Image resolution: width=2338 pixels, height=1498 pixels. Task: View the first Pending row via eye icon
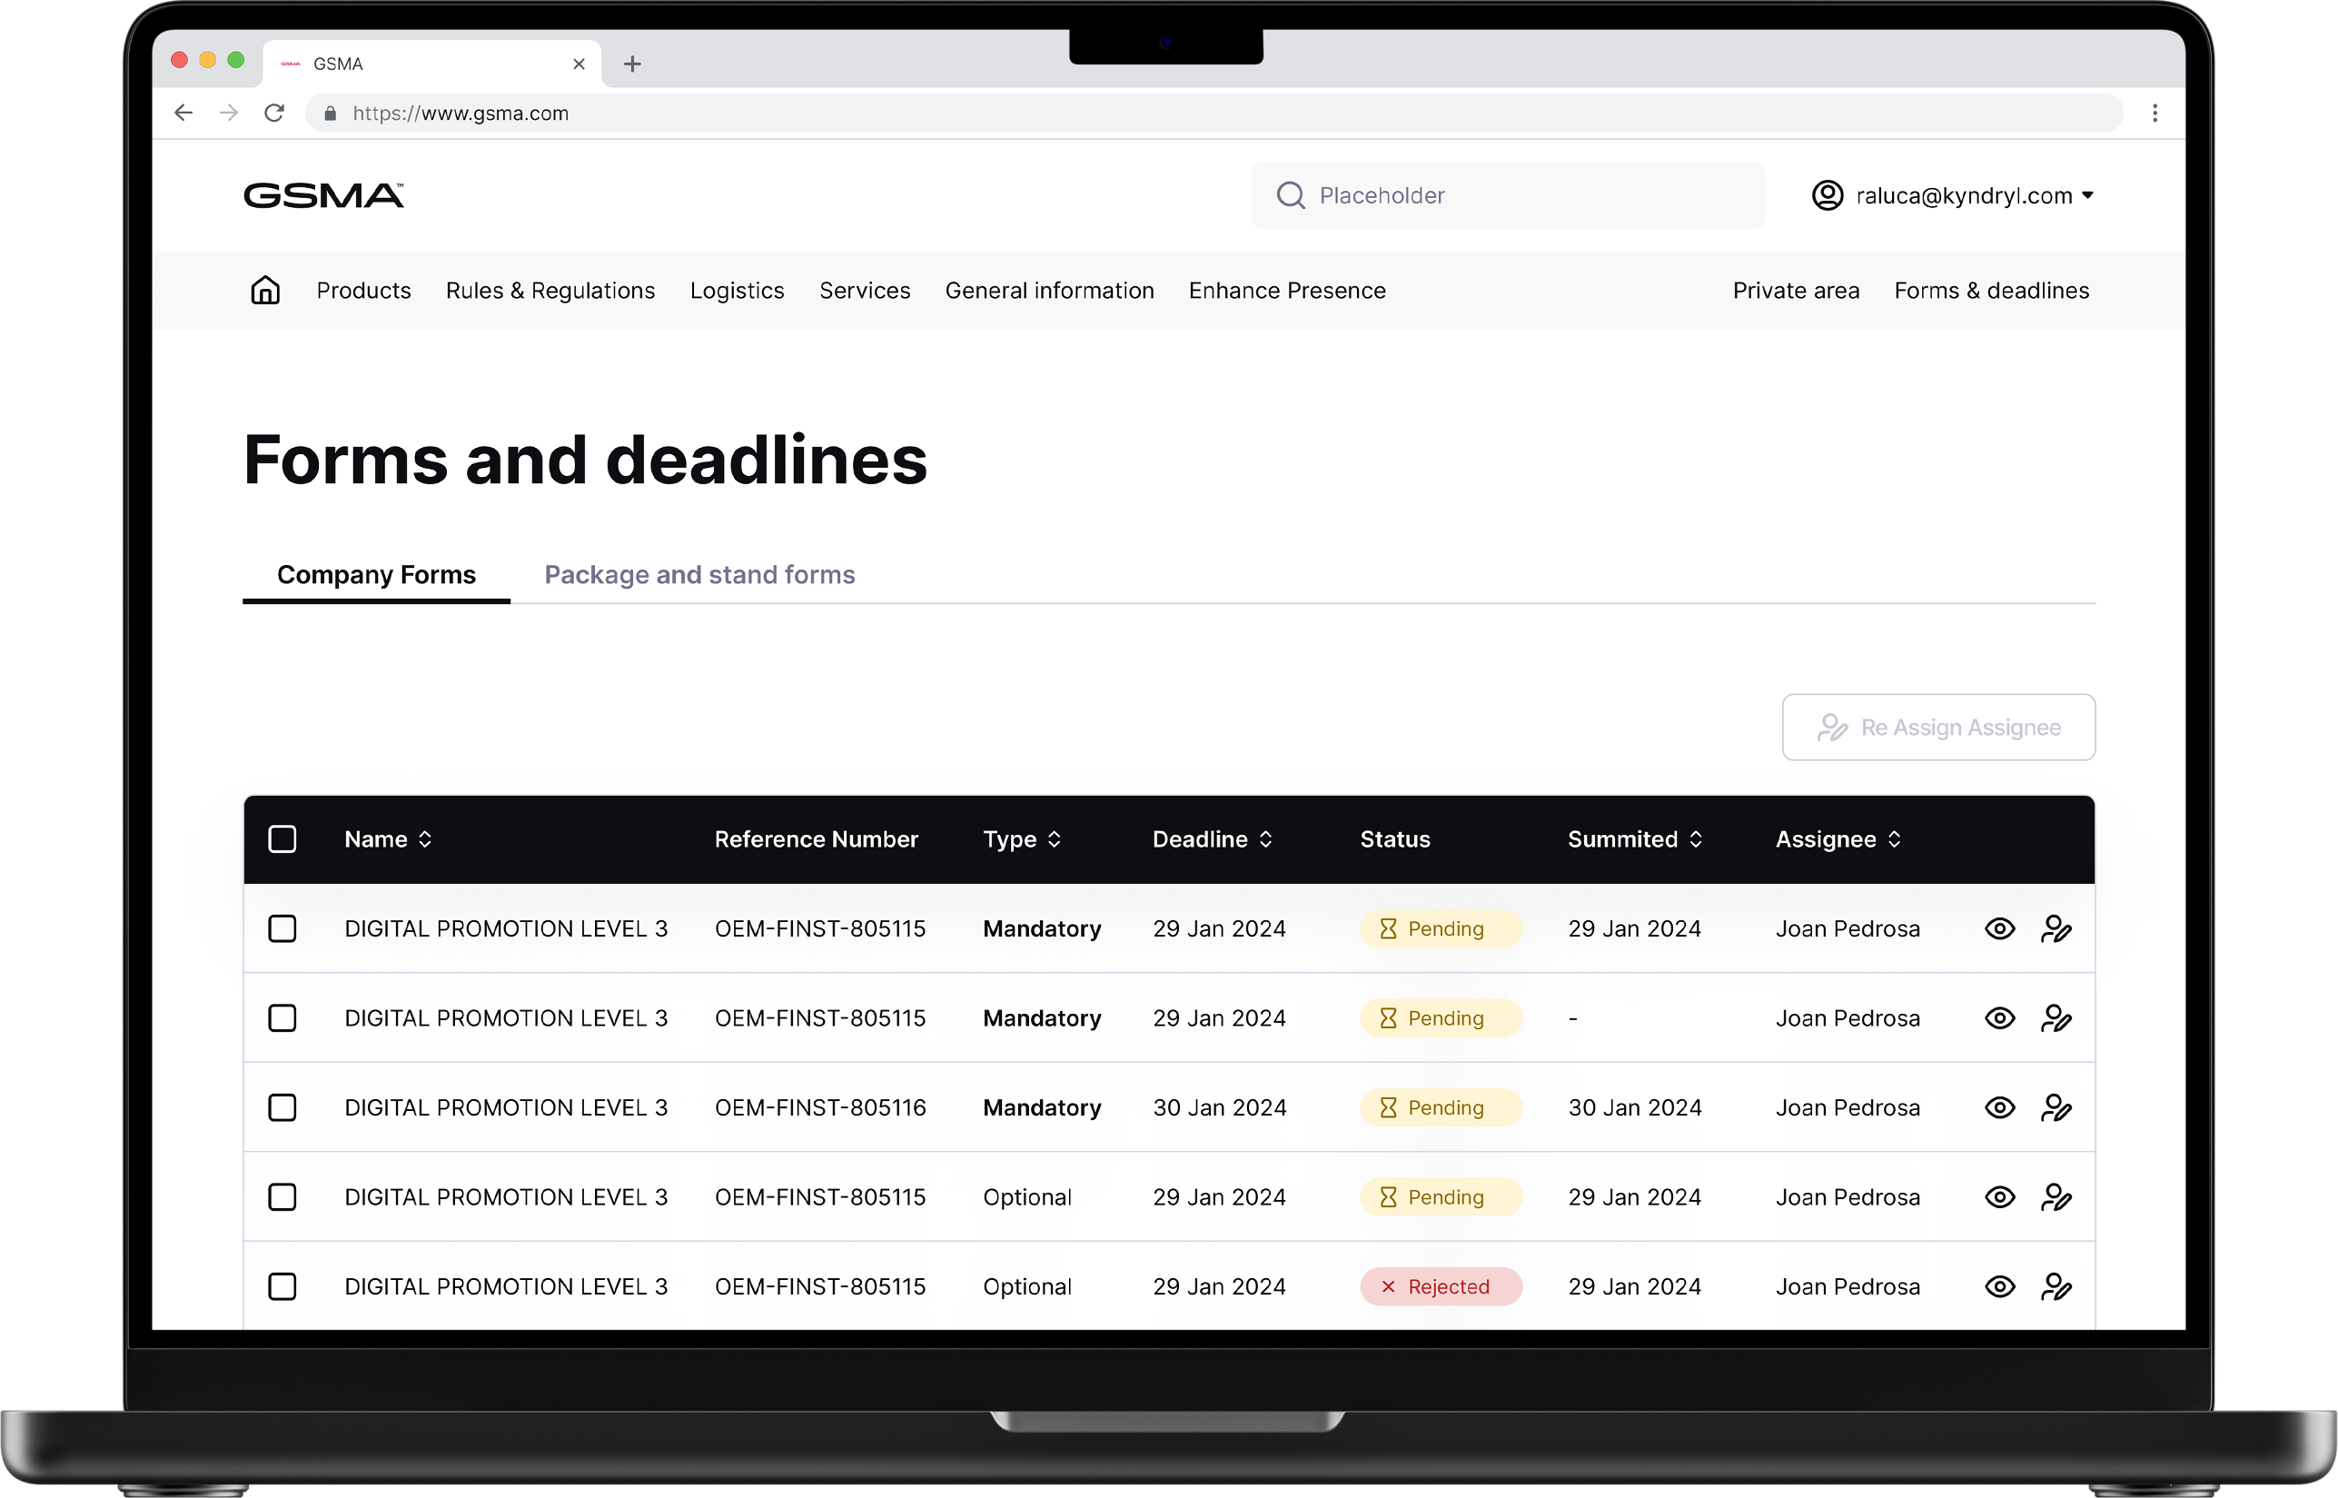click(1999, 928)
